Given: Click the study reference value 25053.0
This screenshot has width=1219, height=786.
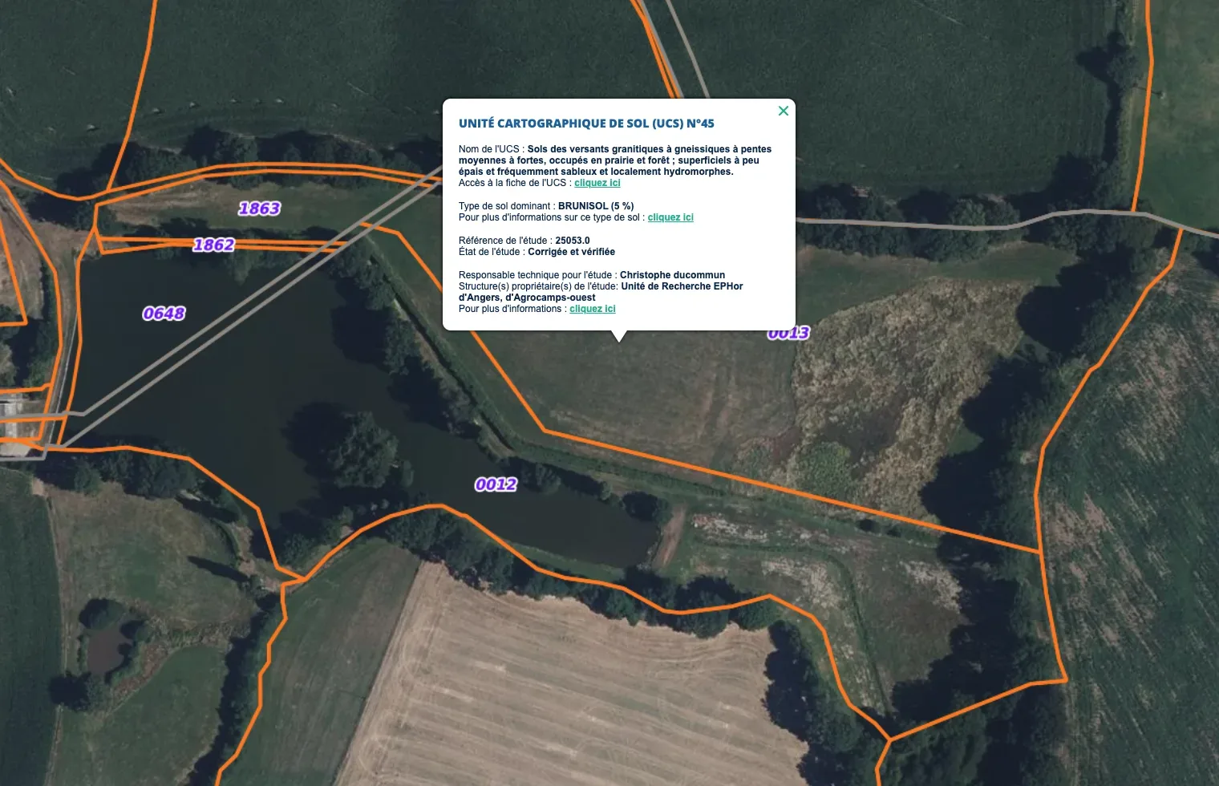Looking at the screenshot, I should tap(573, 241).
